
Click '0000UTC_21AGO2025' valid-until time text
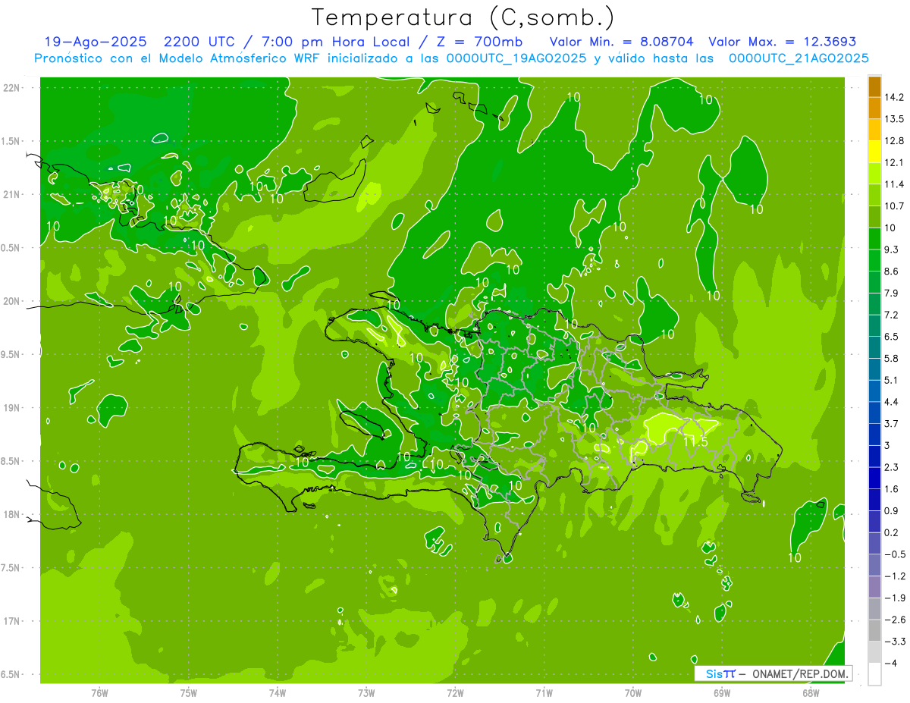tap(799, 58)
